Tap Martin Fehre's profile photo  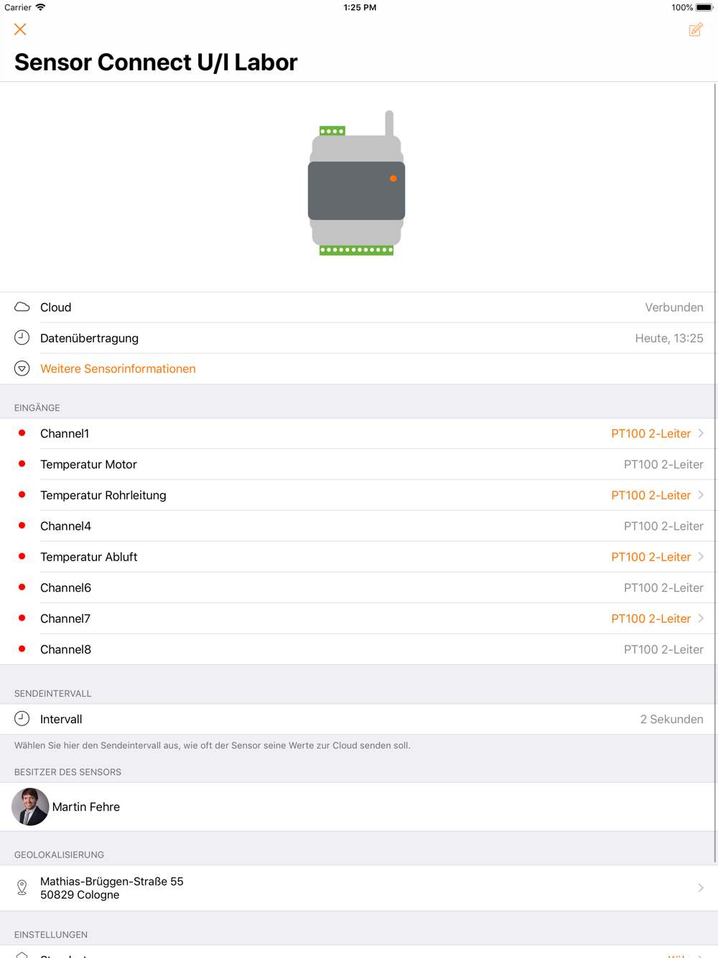point(30,806)
